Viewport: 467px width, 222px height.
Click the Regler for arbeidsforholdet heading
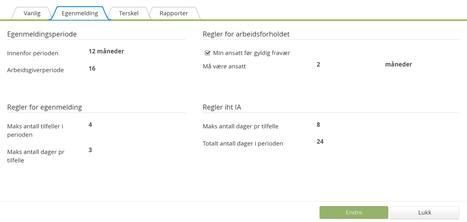coord(246,34)
